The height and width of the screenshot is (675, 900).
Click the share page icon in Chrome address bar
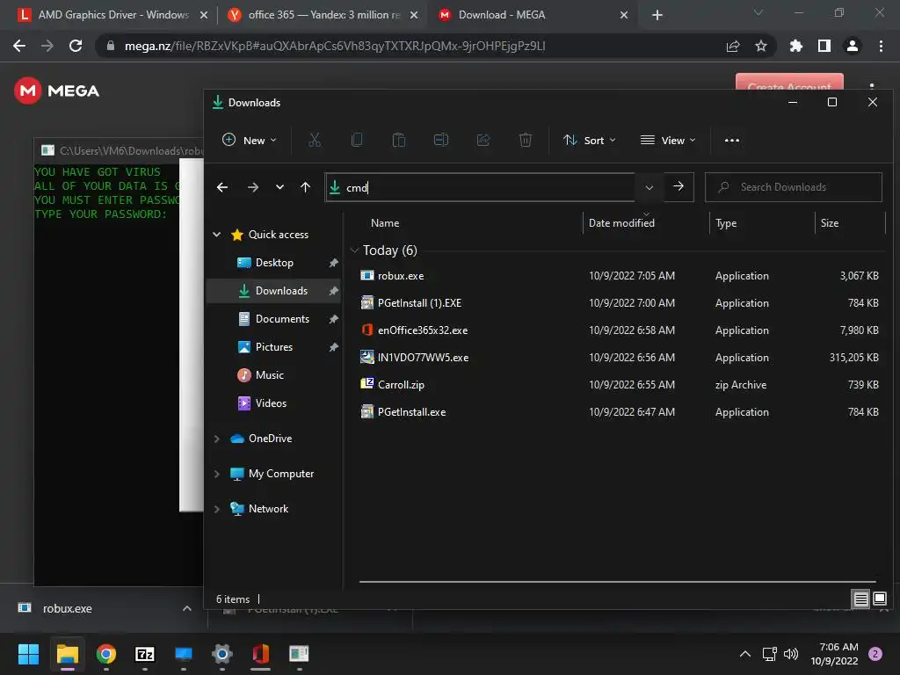pos(733,46)
